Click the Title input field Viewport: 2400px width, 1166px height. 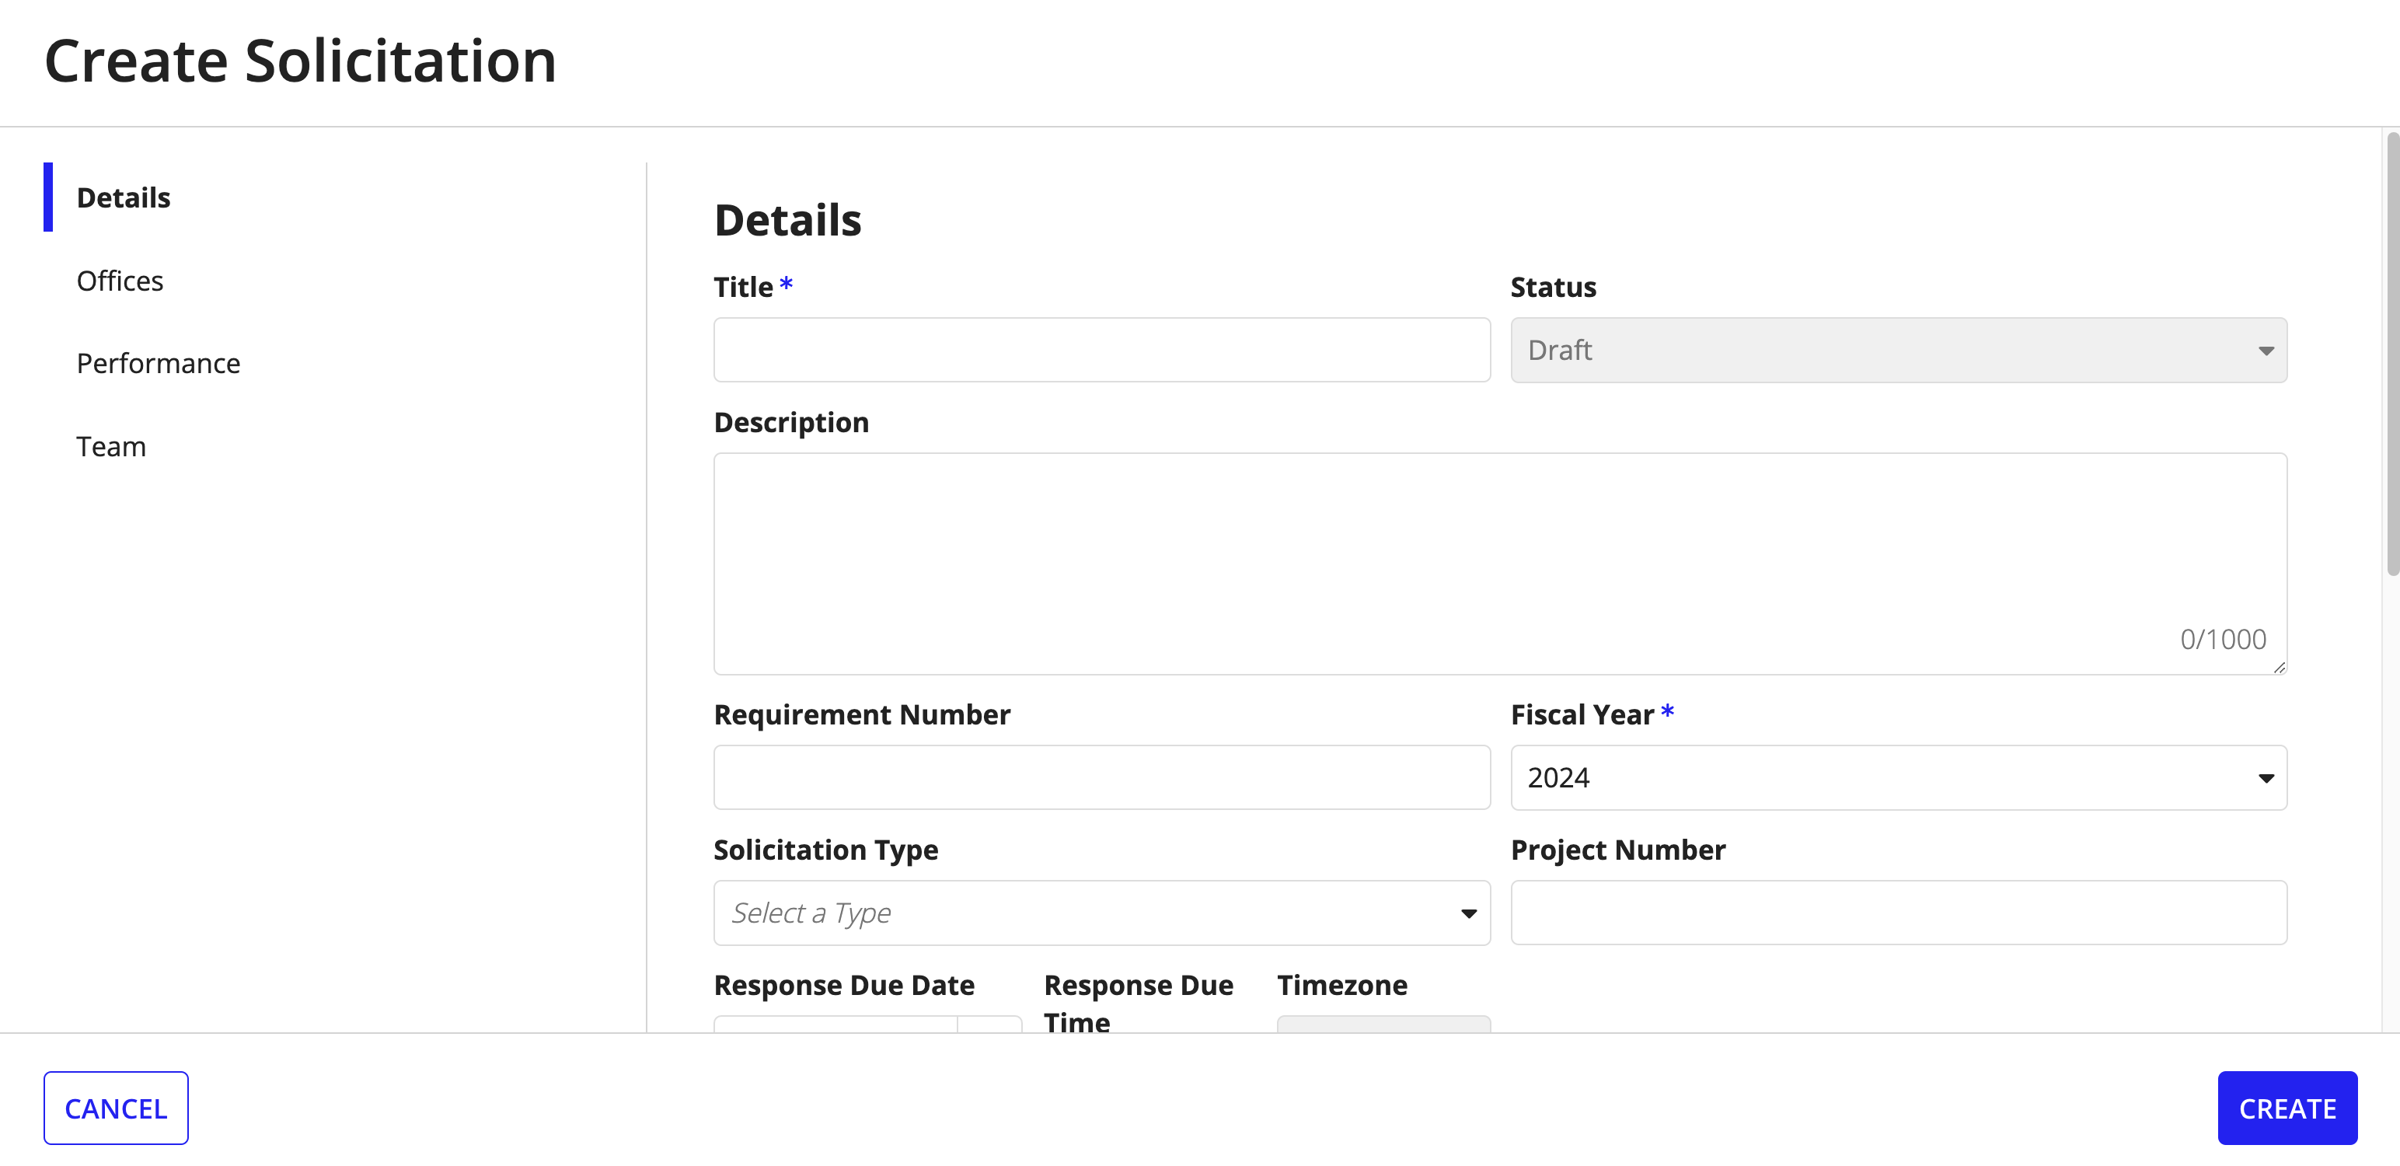[1101, 350]
